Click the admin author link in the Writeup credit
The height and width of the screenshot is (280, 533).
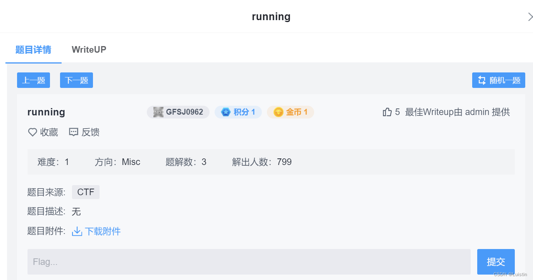point(477,112)
